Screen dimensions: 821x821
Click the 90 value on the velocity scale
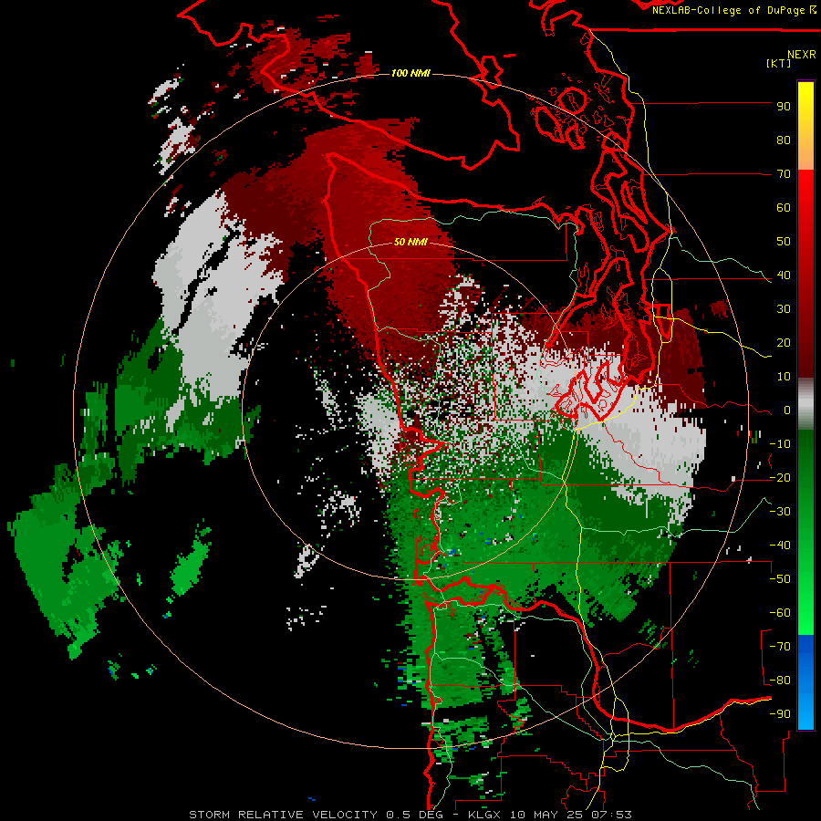pyautogui.click(x=784, y=107)
